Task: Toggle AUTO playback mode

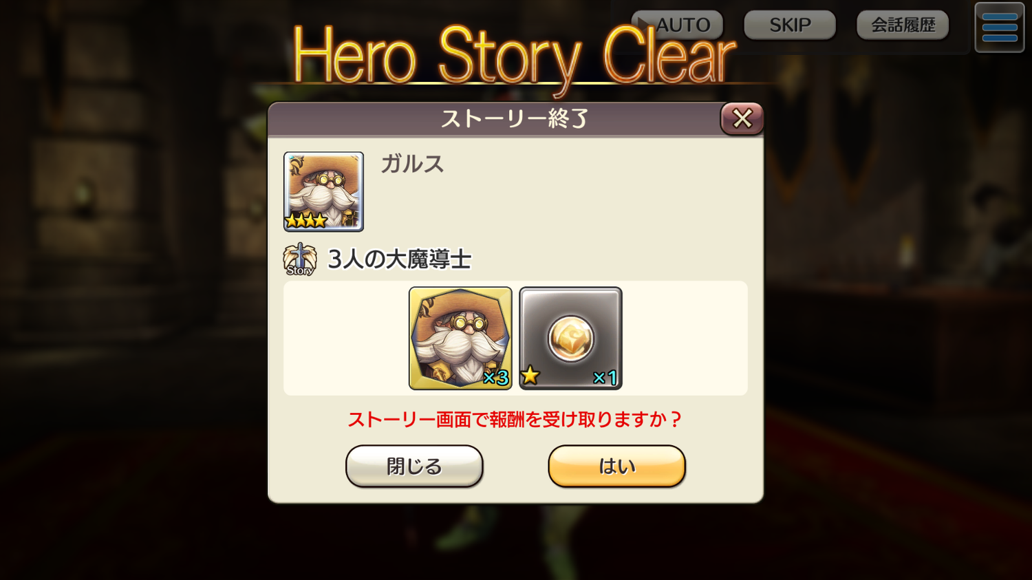Action: tap(678, 25)
